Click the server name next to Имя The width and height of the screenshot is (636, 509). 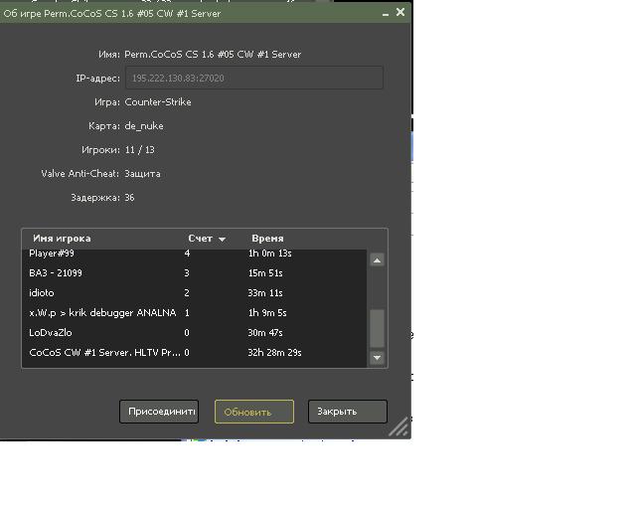pos(213,54)
